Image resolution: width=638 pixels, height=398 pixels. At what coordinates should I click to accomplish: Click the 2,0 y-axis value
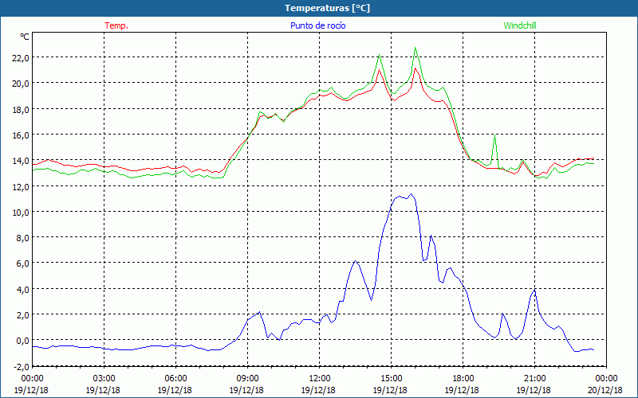[x=23, y=314]
